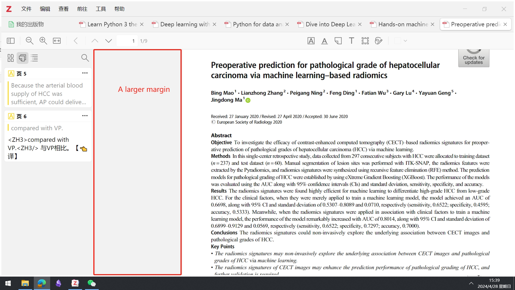
Task: Expand the annotation color dropdown arrow
Action: pos(405,41)
